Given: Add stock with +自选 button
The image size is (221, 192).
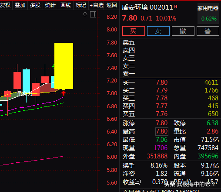Looking at the screenshot, I should coord(97,5).
